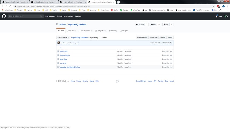Switch to the Insights tab
Screen dimensions: 230x129
pyautogui.click(x=124, y=31)
